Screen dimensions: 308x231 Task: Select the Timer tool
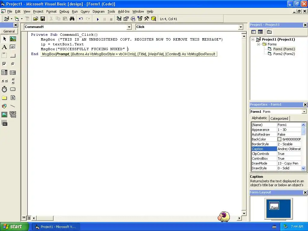coord(4,89)
